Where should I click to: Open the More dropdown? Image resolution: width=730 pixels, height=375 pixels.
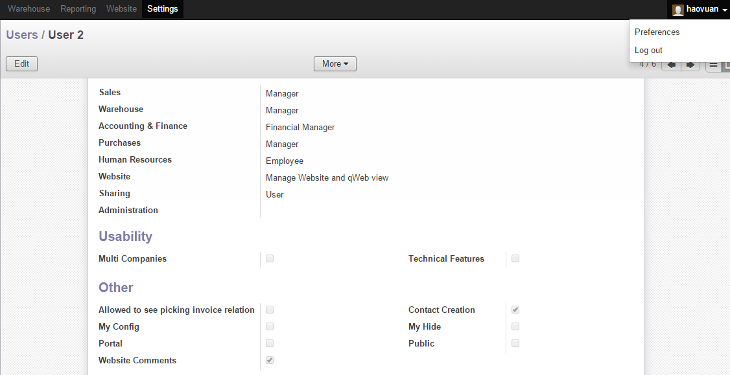click(335, 63)
